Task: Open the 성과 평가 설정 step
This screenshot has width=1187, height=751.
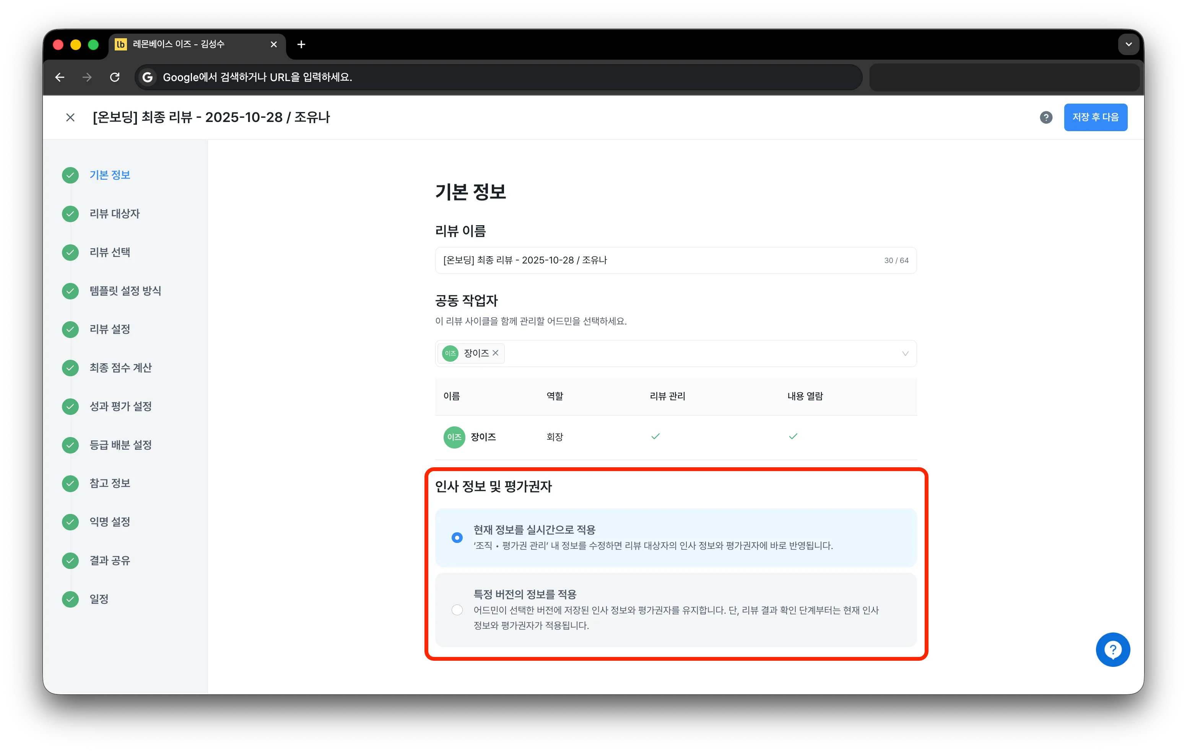Action: (121, 406)
